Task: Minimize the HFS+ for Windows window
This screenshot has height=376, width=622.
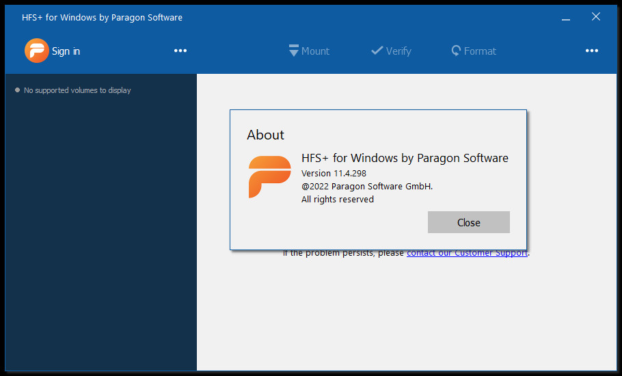Action: pos(566,18)
